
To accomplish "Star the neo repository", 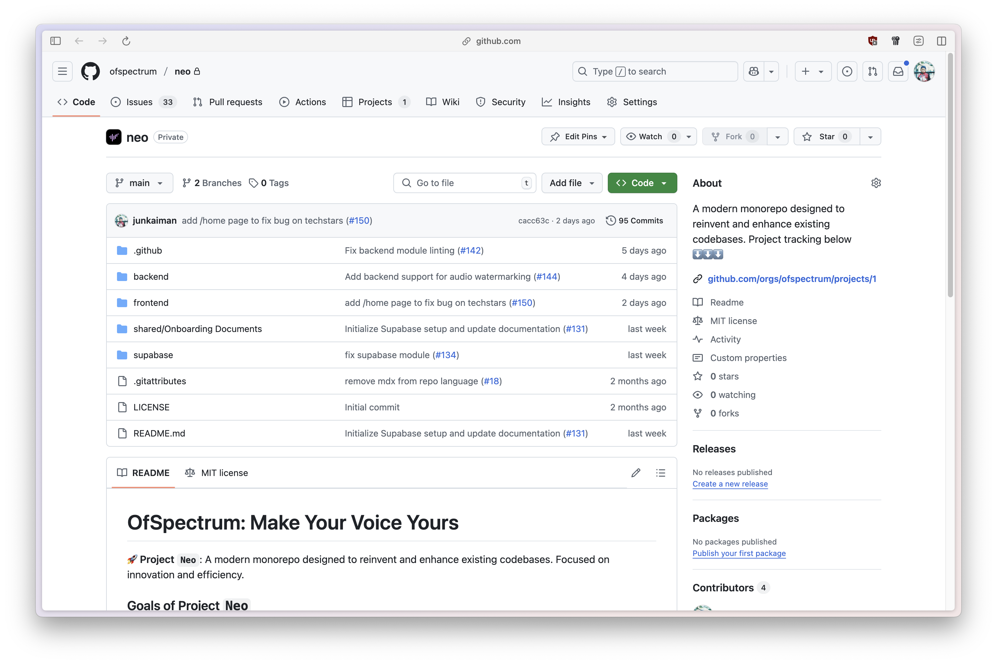I will coord(826,136).
